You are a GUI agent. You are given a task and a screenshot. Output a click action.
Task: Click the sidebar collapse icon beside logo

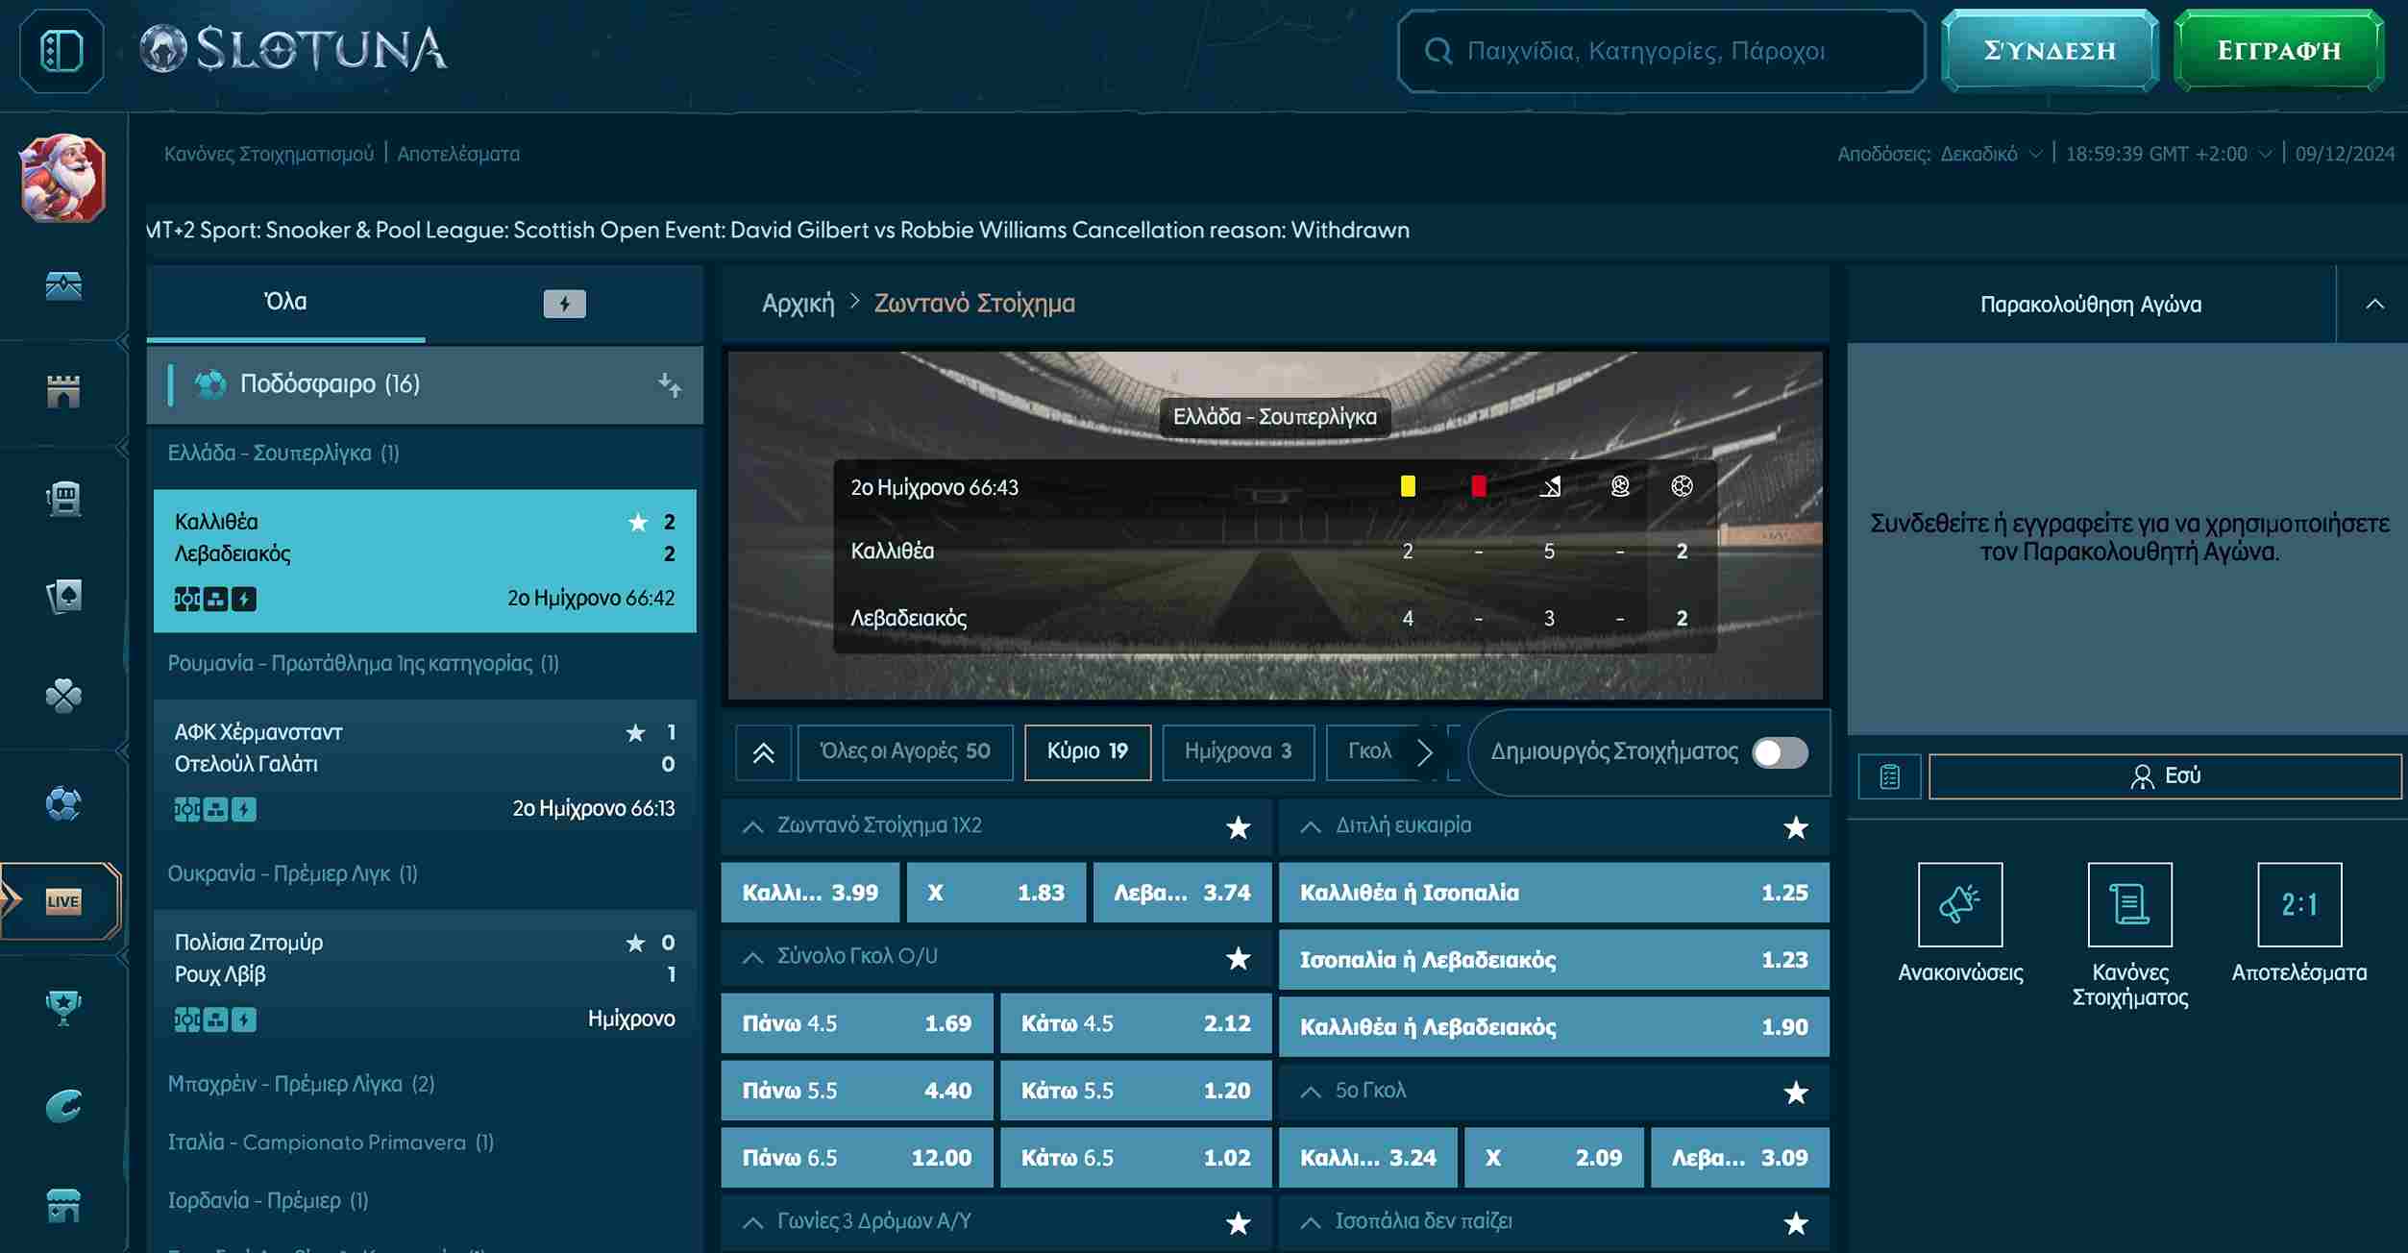pos(61,51)
